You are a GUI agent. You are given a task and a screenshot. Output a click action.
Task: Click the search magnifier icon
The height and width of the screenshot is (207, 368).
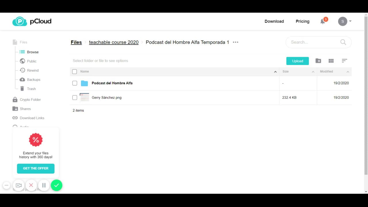[x=343, y=42]
